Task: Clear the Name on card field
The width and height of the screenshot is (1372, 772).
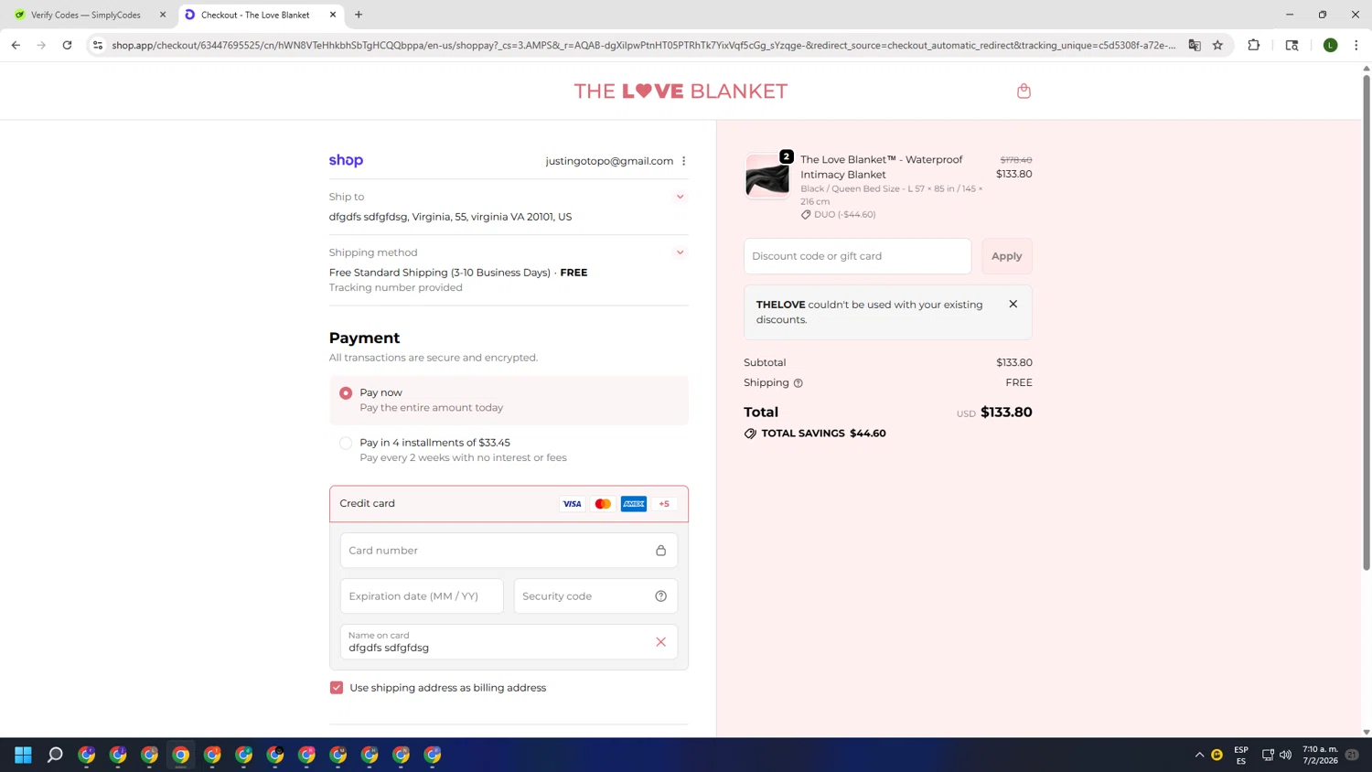Action: point(660,642)
